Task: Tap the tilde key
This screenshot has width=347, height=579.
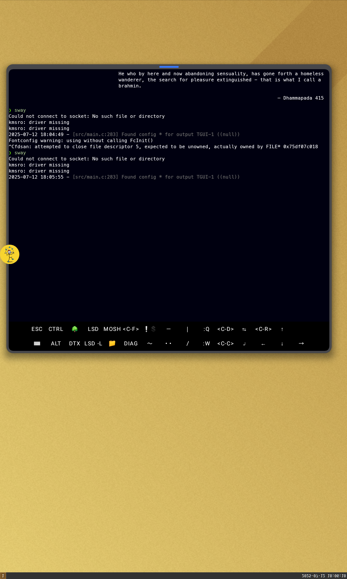Action: click(x=150, y=344)
